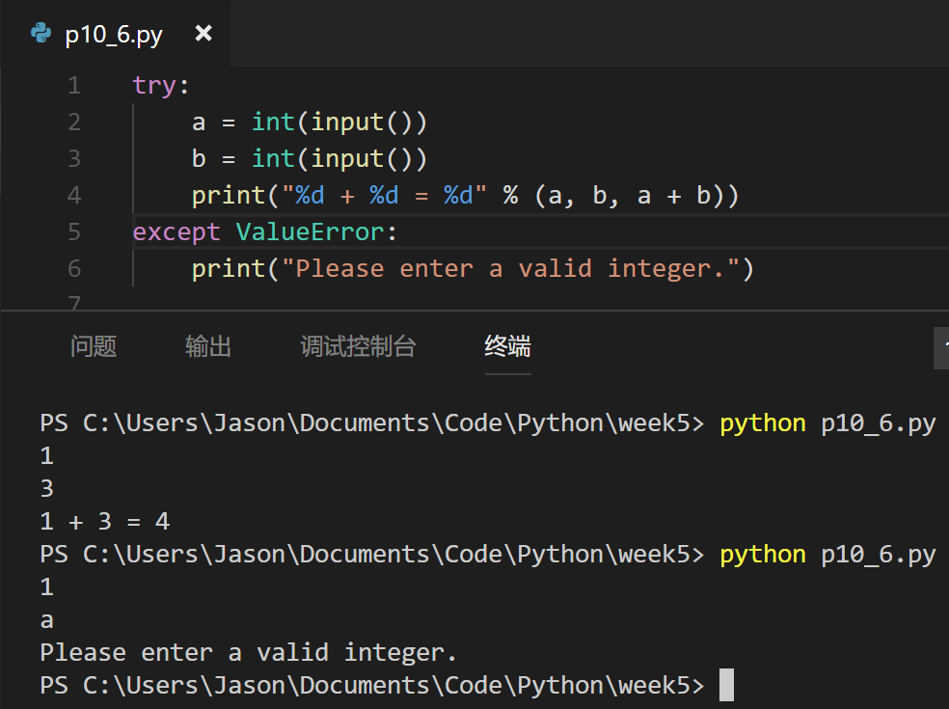Image resolution: width=949 pixels, height=709 pixels.
Task: Select the p10_6.py tab title
Action: pos(114,35)
